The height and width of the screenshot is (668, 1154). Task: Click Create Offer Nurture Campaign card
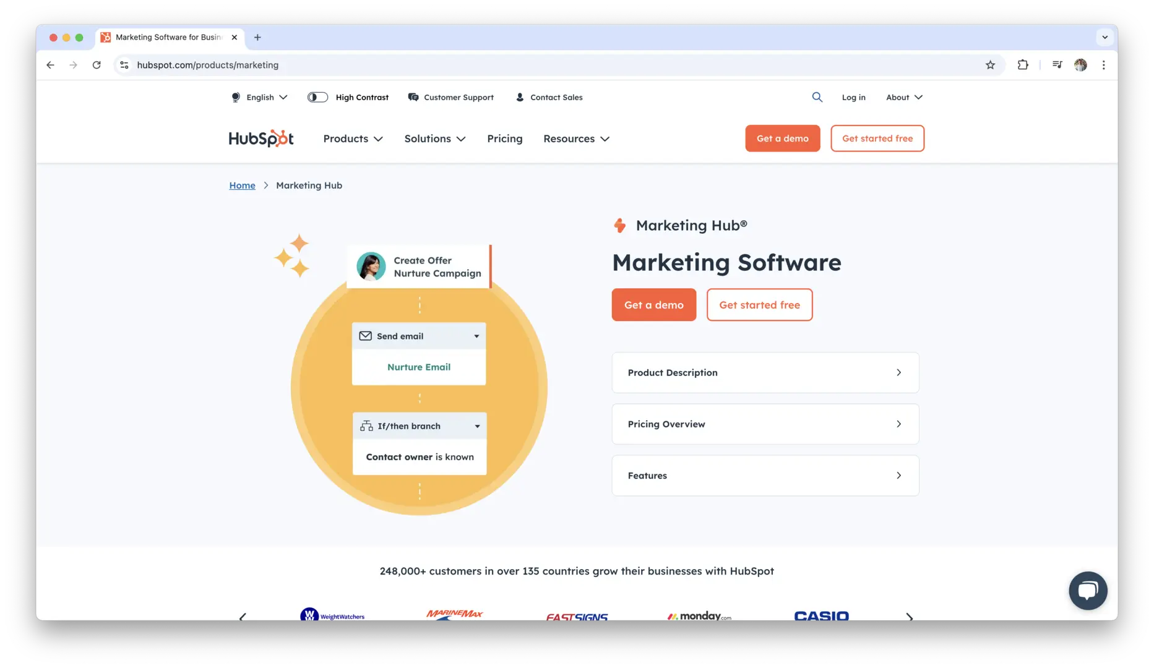(419, 267)
